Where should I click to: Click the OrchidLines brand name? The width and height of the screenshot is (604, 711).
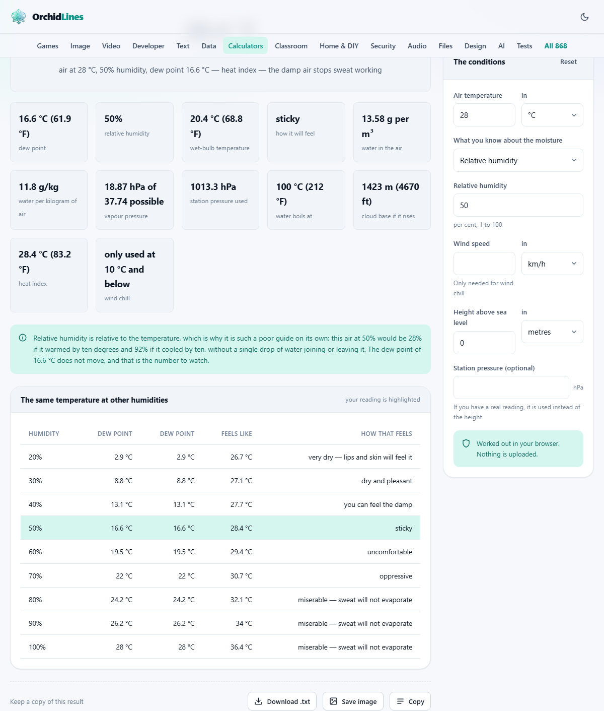click(x=58, y=17)
